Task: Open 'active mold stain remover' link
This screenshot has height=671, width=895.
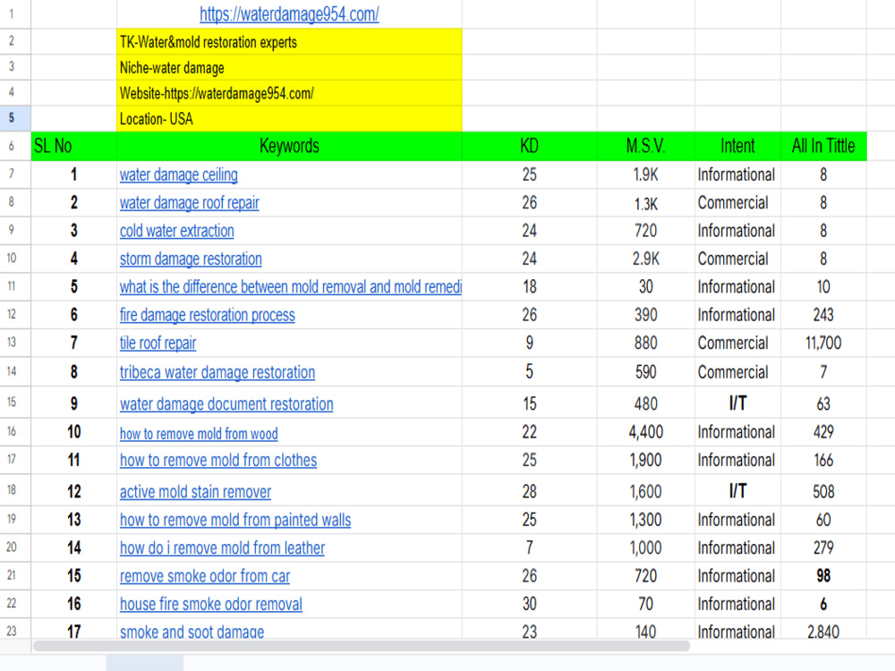Action: pos(195,491)
